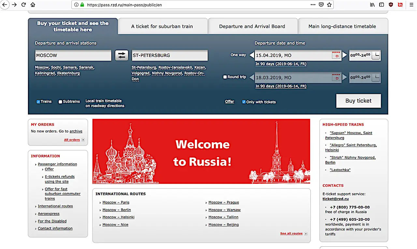This screenshot has height=249, width=417.
Task: Open the page actions three-dot menu
Action: [313, 5]
